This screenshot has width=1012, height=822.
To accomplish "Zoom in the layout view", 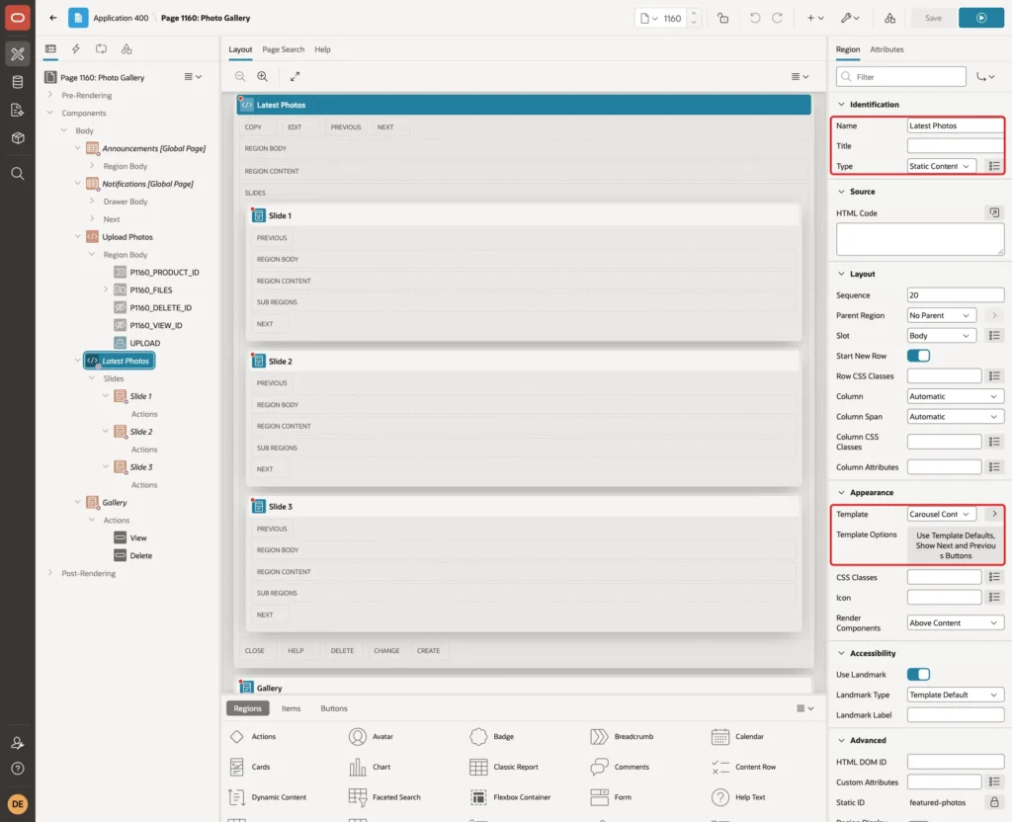I will pos(263,76).
